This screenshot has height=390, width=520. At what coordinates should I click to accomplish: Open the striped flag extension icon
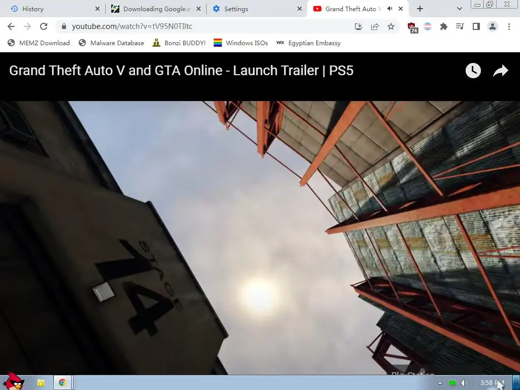(428, 26)
